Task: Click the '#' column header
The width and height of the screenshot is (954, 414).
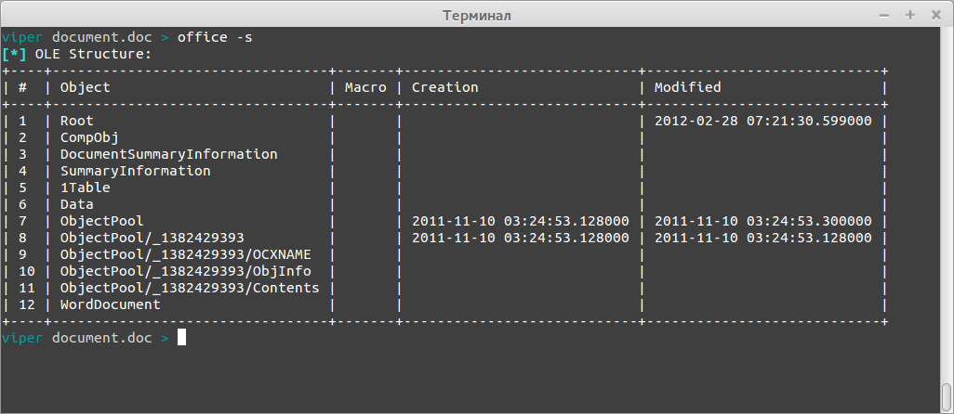Action: click(x=23, y=87)
